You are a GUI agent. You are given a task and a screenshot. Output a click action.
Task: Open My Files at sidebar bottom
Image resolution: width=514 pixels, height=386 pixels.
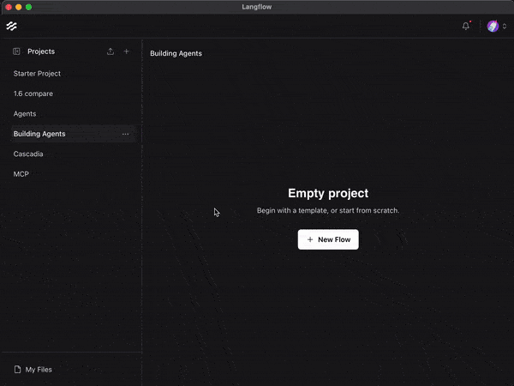(x=33, y=369)
